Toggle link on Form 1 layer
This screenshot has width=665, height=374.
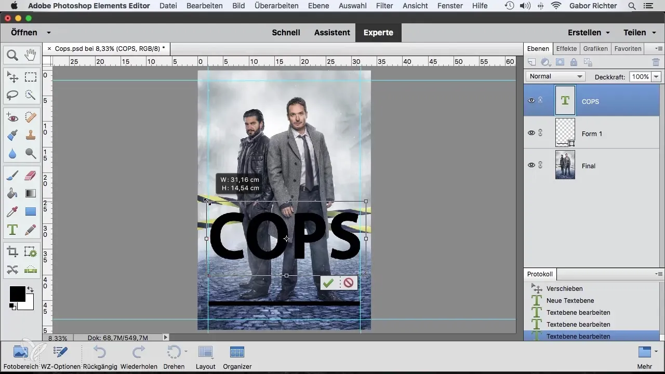[541, 133]
